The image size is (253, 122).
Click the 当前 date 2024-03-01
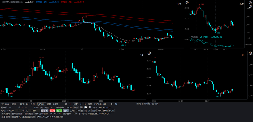tap(100, 104)
